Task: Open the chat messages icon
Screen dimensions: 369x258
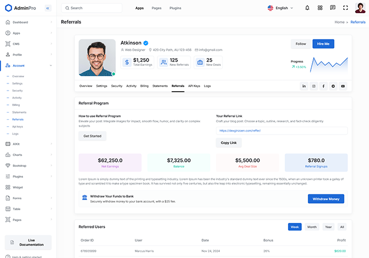Action: (x=333, y=8)
